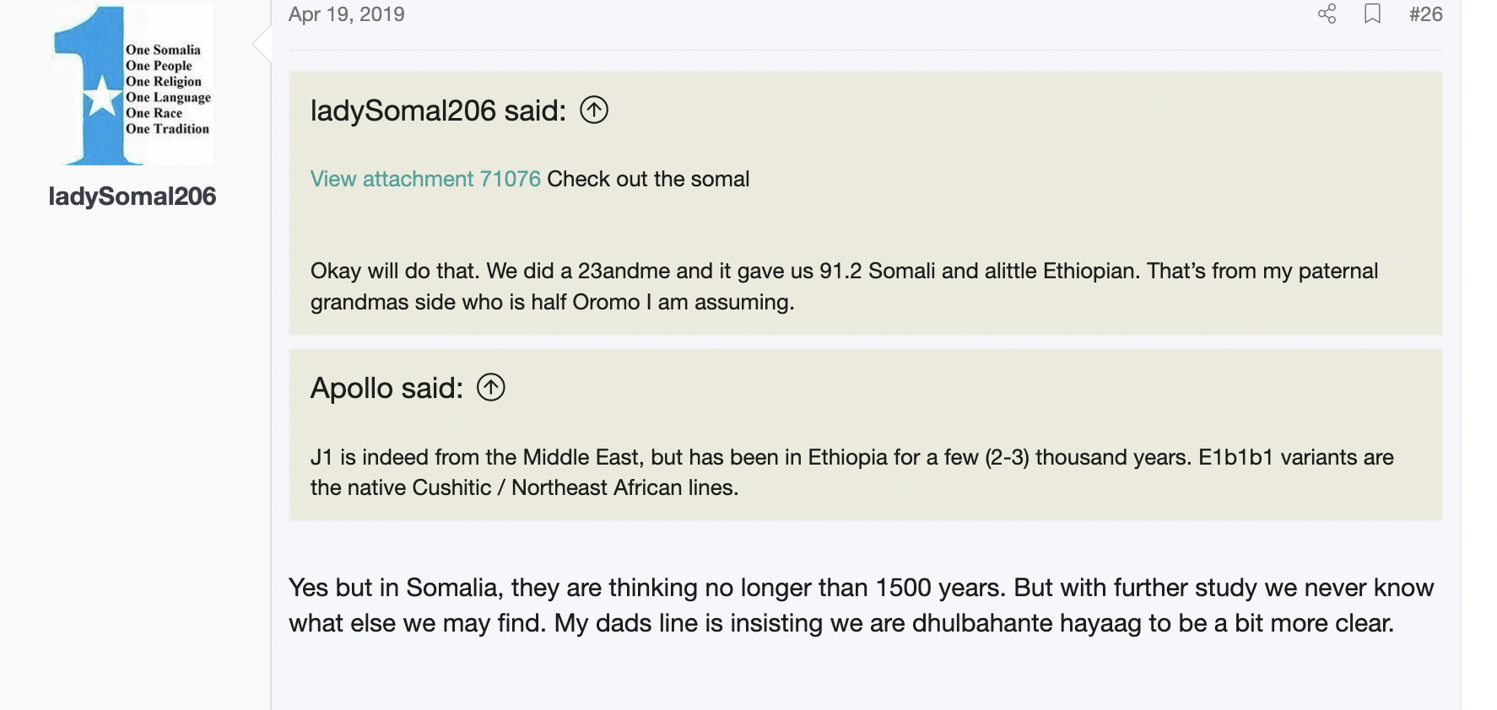Click the reply line mentioning dhulbahante hayaag
The width and height of the screenshot is (1497, 710).
(840, 623)
